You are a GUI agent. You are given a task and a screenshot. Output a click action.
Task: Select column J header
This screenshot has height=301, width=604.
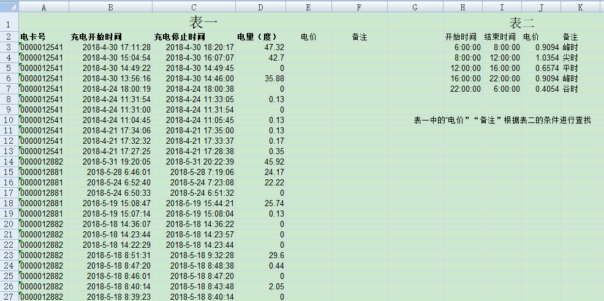pyautogui.click(x=542, y=7)
